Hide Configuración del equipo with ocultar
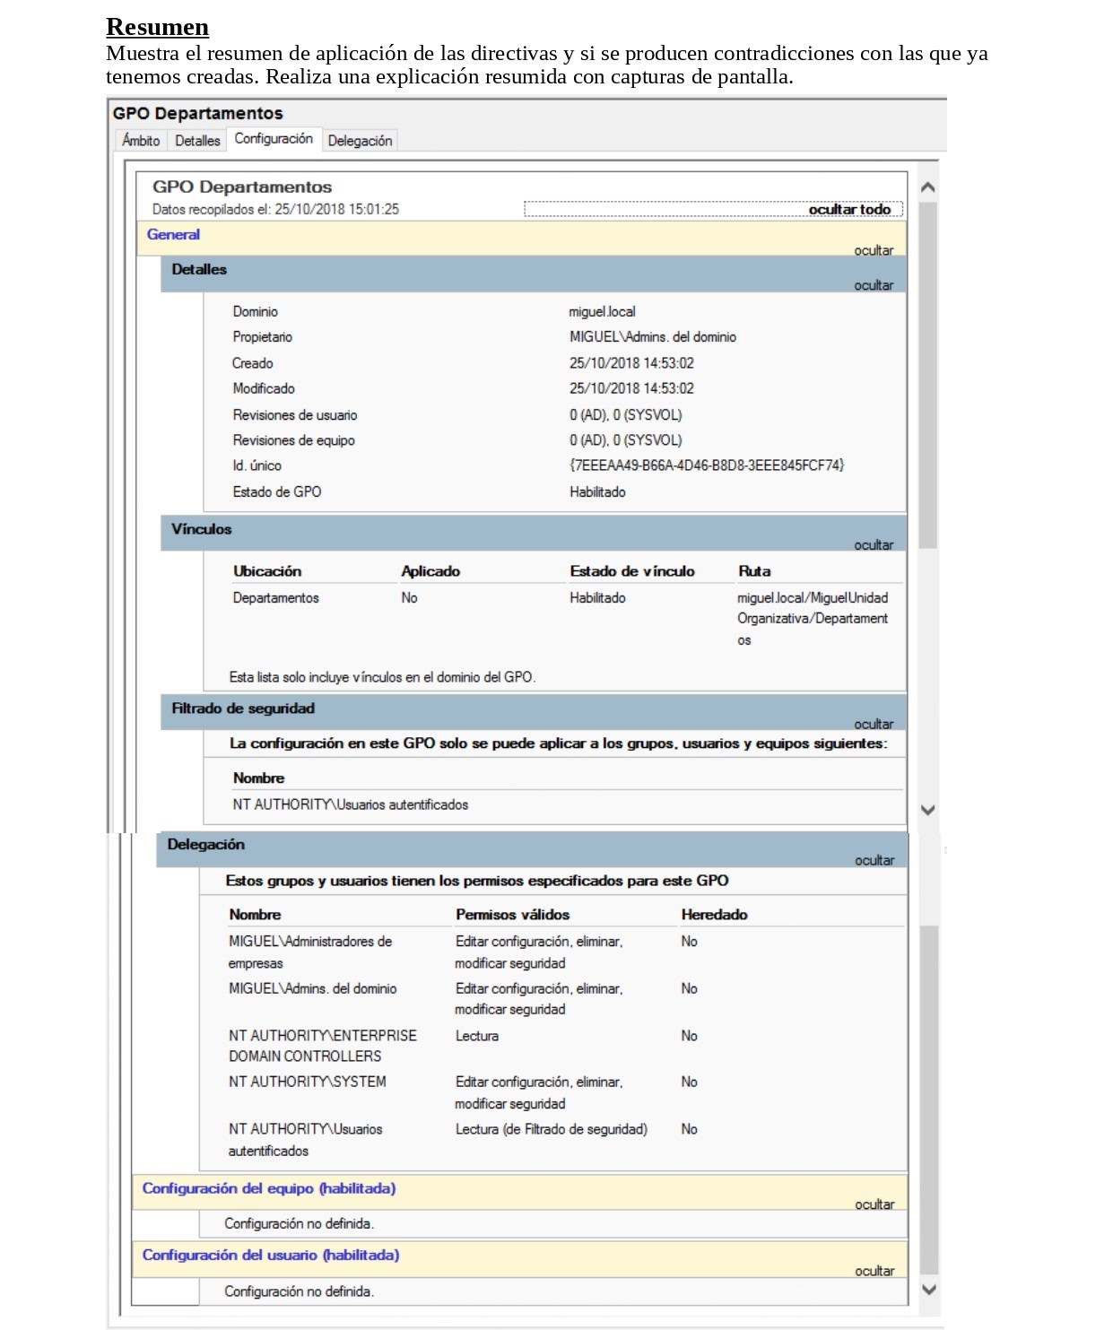Screen dimensions: 1113x1330 [x=874, y=1204]
